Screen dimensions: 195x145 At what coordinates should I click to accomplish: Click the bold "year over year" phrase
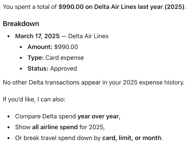[x=98, y=116]
